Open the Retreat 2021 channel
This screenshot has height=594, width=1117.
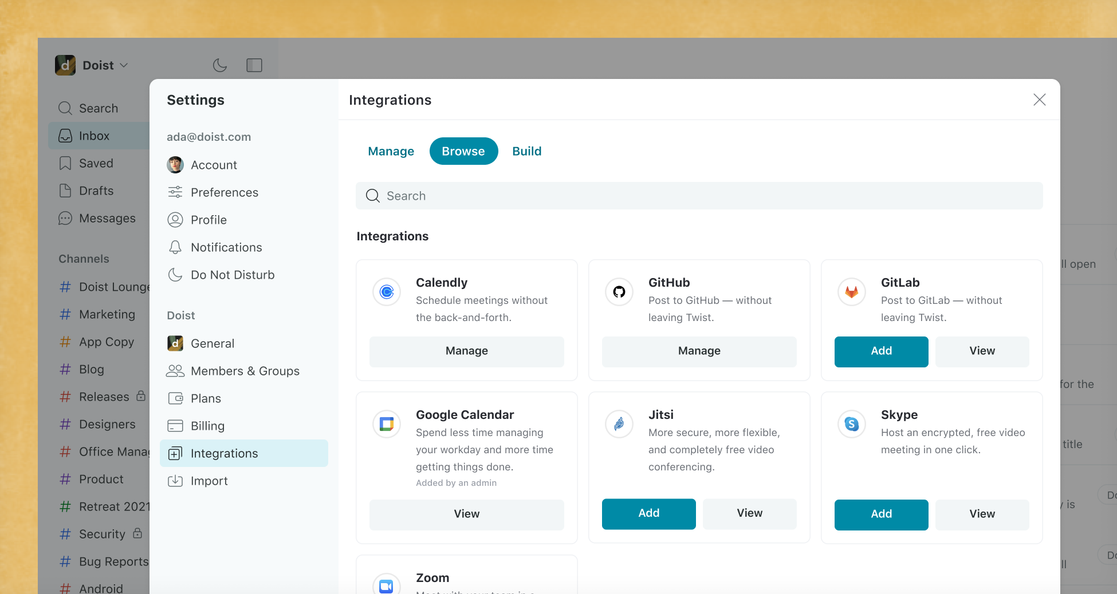pyautogui.click(x=104, y=506)
